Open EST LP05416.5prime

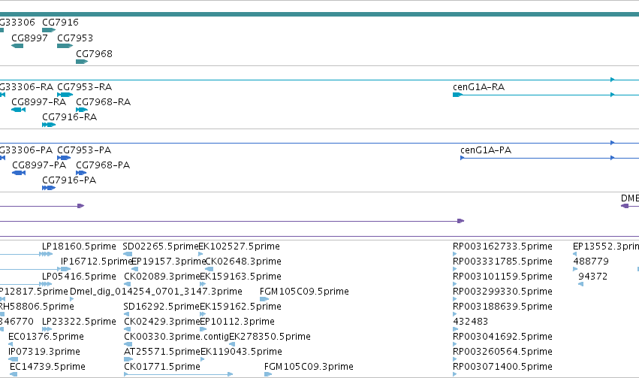click(79, 277)
